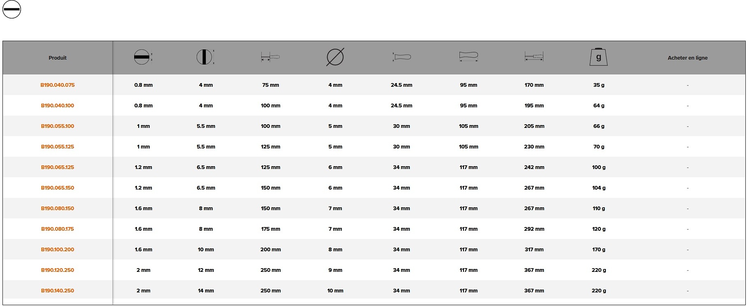747x306 pixels.
Task: Open product link B190.065.125
Action: coord(58,167)
